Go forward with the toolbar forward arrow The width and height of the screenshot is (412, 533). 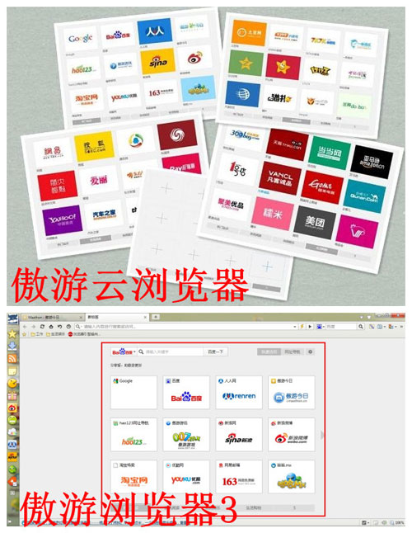tap(33, 327)
